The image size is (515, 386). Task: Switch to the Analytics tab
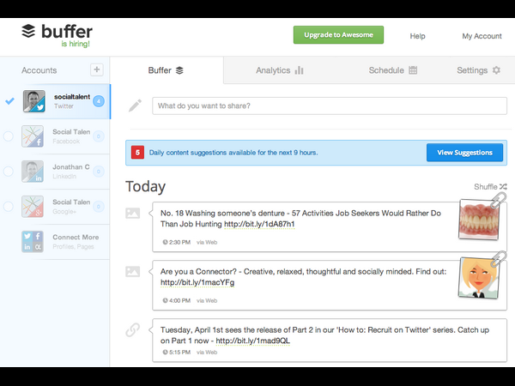point(280,70)
